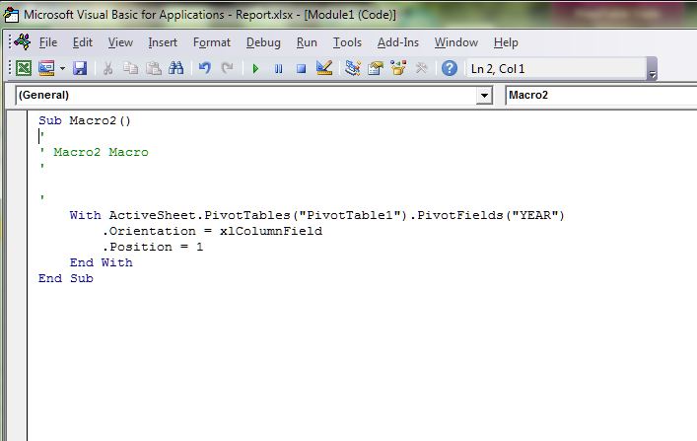The width and height of the screenshot is (697, 441).
Task: Open the Debug menu
Action: click(x=263, y=42)
